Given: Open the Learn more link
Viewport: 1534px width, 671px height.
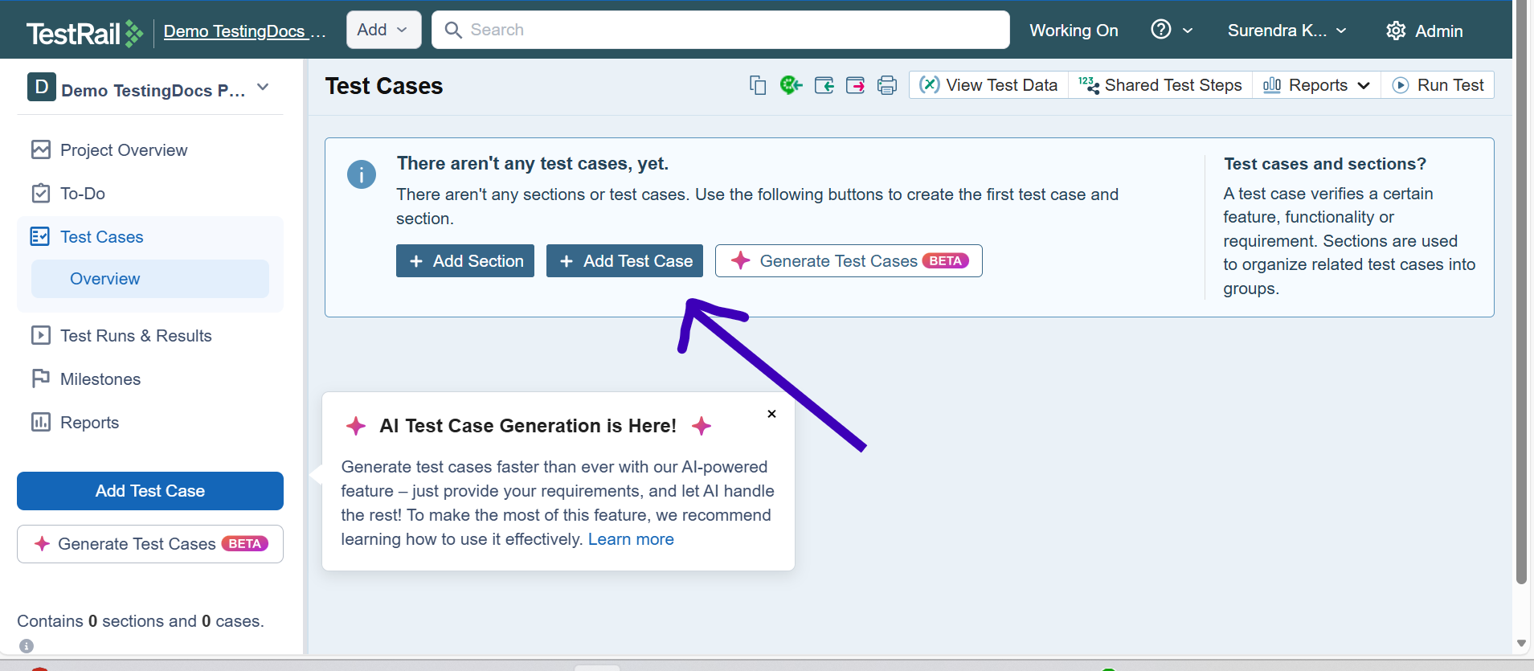Looking at the screenshot, I should 631,539.
